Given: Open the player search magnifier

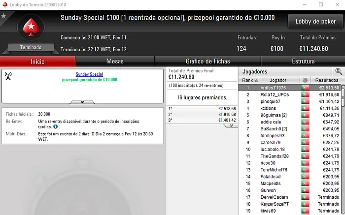Looking at the screenshot, I should click(339, 71).
